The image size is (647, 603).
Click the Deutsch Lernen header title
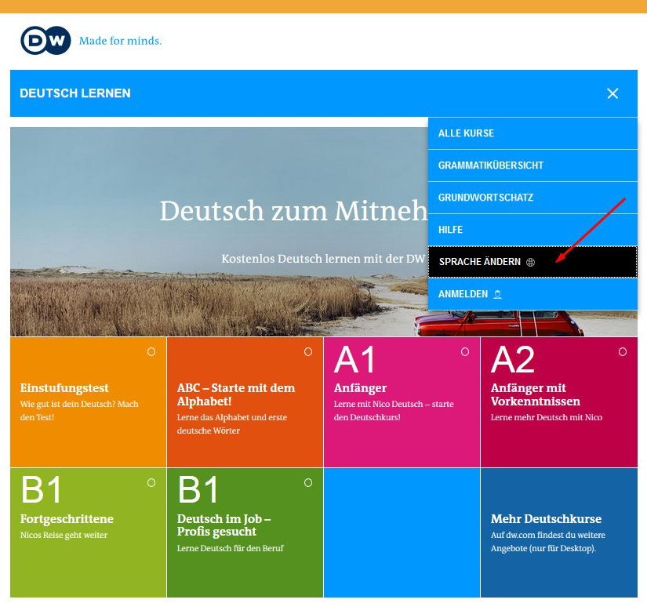[75, 93]
